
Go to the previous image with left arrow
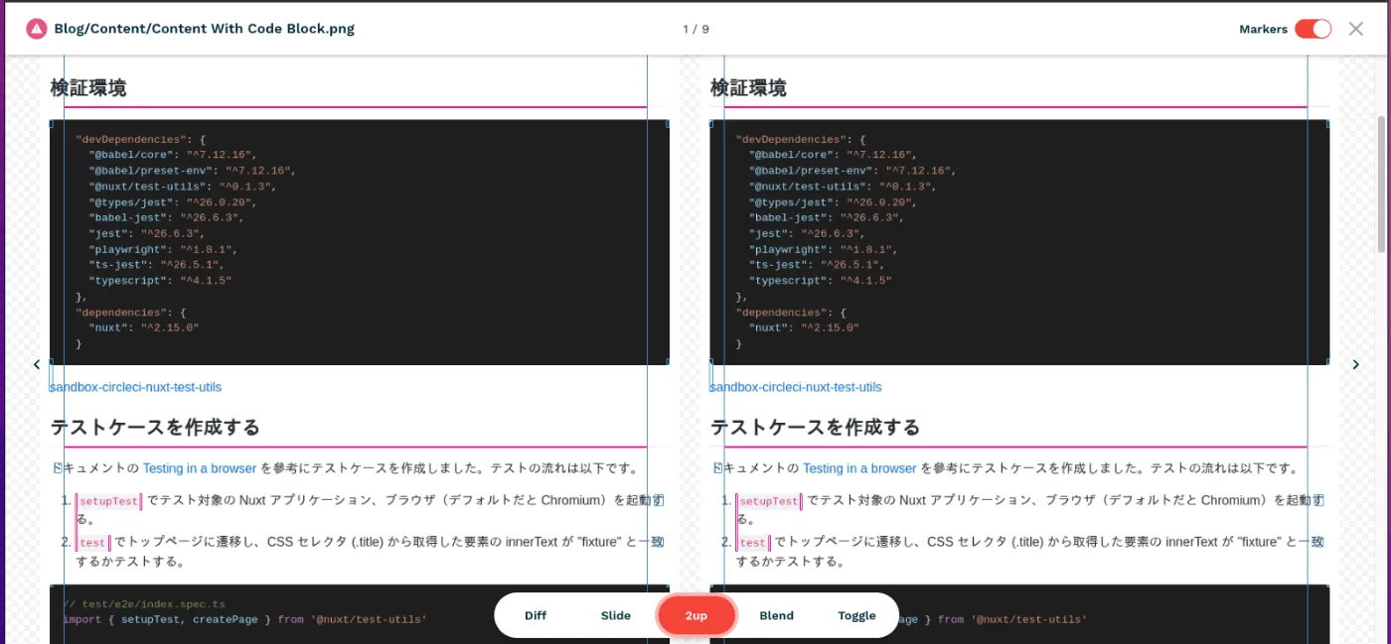click(x=37, y=364)
